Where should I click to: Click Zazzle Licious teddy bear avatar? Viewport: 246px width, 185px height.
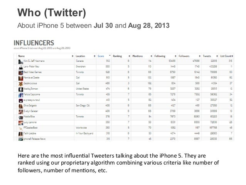[x=21, y=84]
